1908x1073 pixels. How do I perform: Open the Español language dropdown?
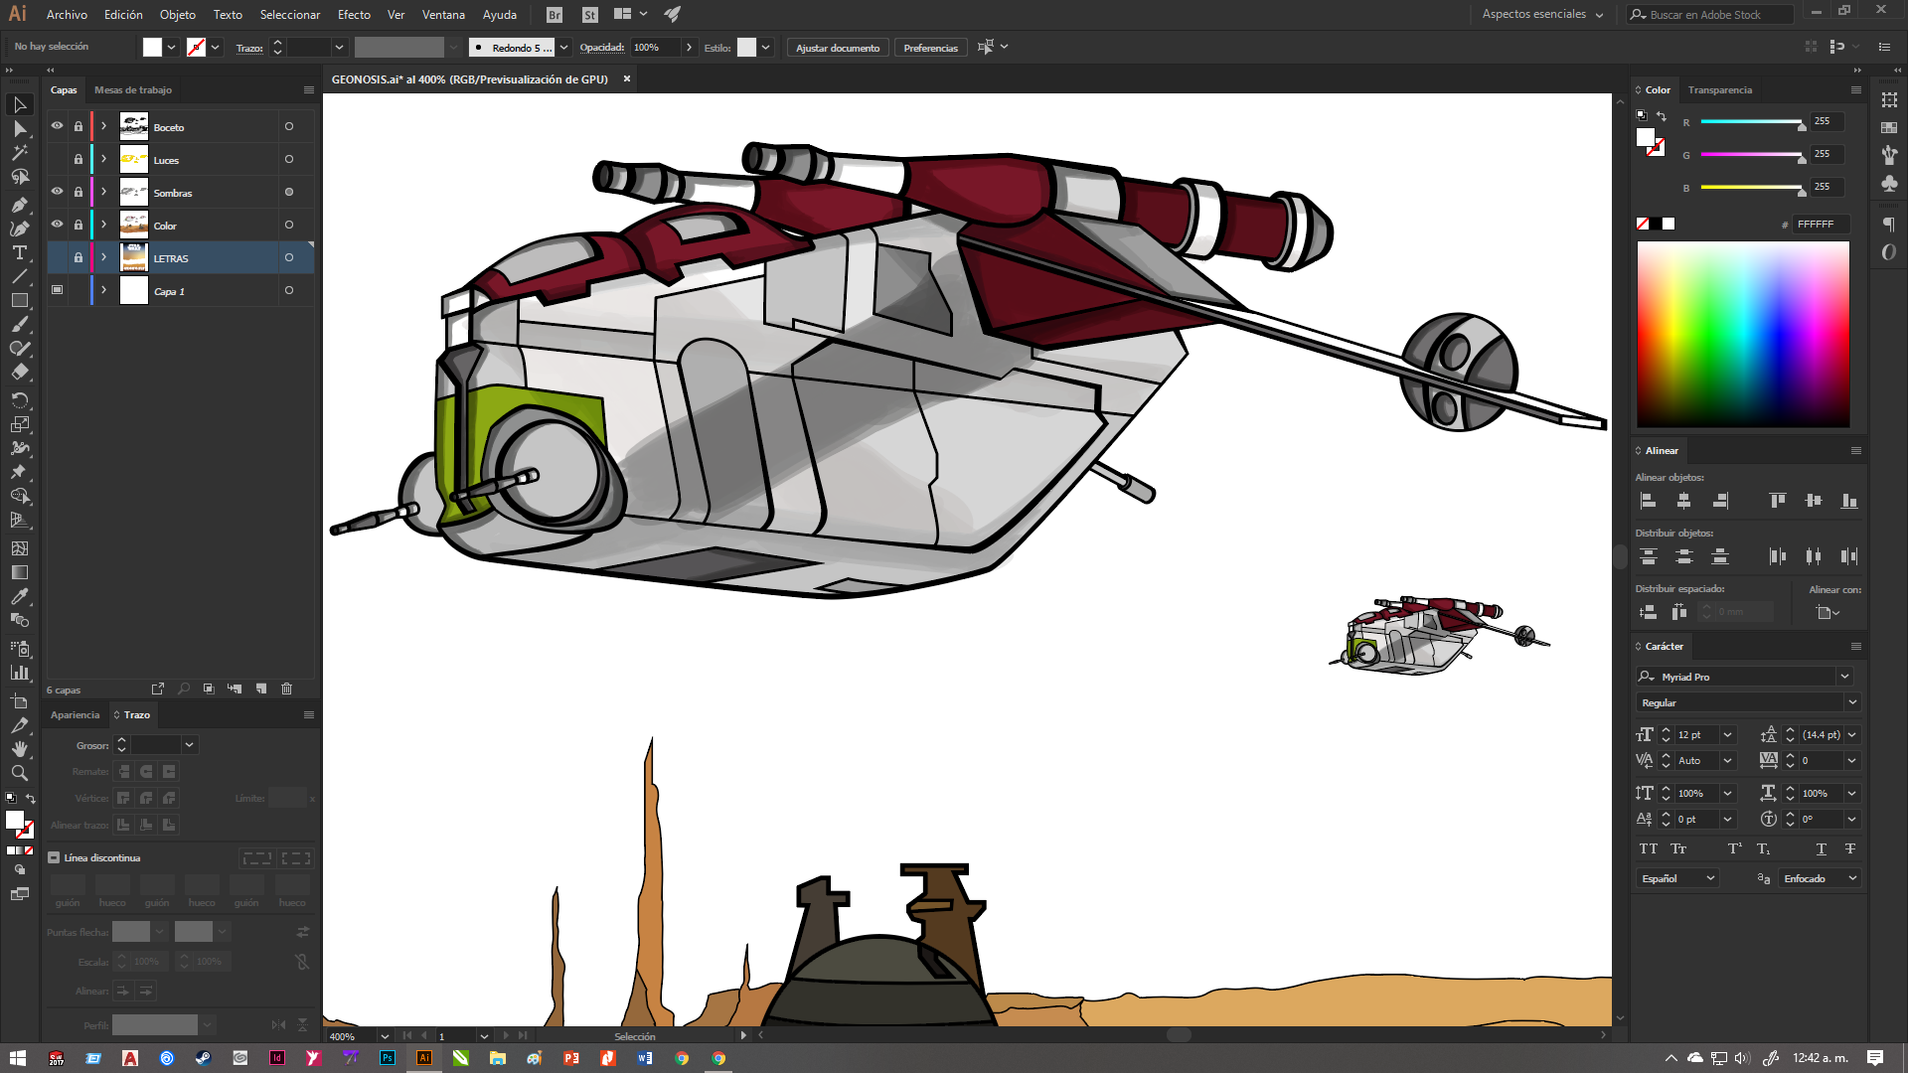[x=1678, y=878]
